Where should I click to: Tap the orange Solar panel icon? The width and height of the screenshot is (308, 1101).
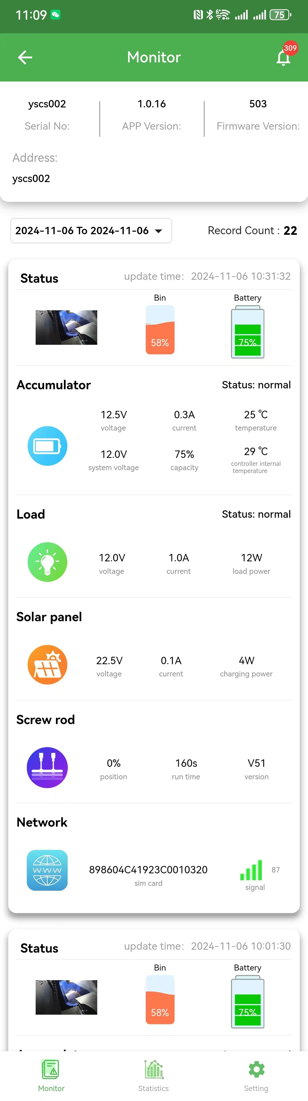click(x=47, y=664)
